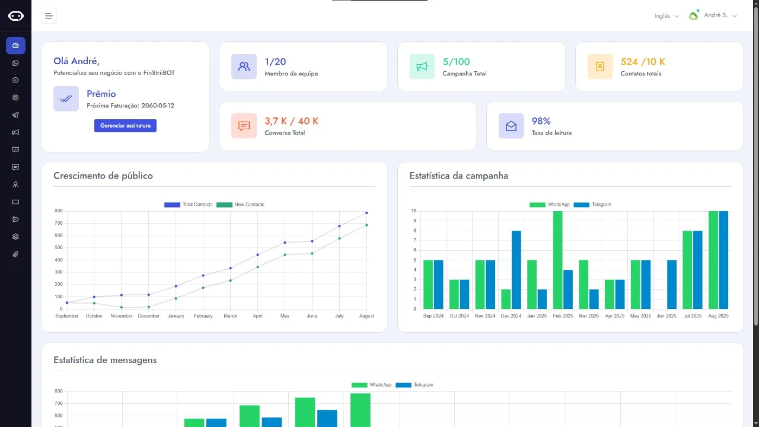This screenshot has width=759, height=427.
Task: Click the campaign megaphone card icon
Action: 422,66
